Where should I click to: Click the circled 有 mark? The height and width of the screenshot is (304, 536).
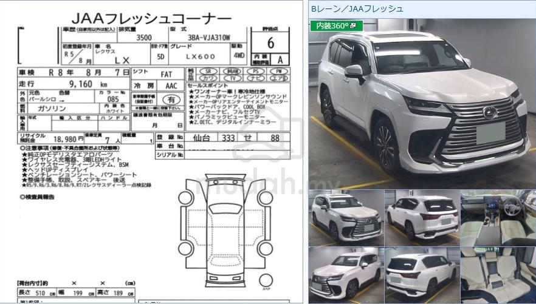pos(172,99)
